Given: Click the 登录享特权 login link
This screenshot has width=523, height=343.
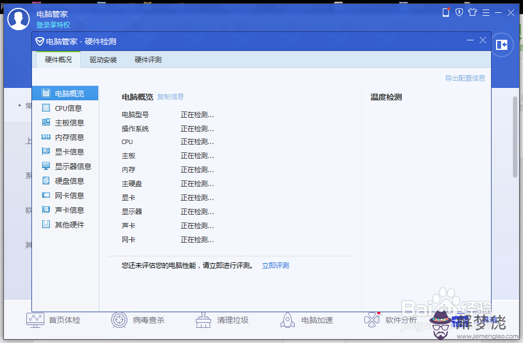Looking at the screenshot, I should coord(53,25).
